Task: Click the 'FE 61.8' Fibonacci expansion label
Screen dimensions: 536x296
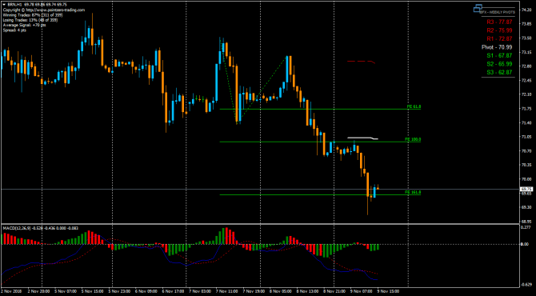Action: [x=414, y=106]
